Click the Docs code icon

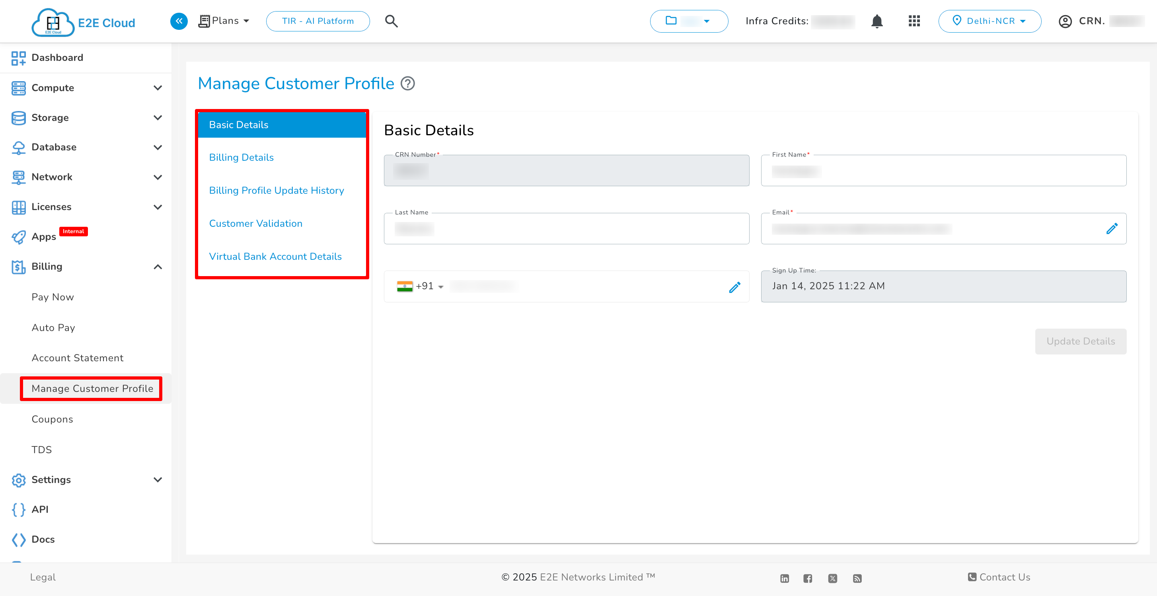(18, 540)
